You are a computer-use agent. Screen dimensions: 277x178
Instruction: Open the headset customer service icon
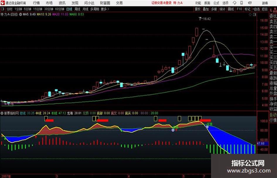coord(234,3)
